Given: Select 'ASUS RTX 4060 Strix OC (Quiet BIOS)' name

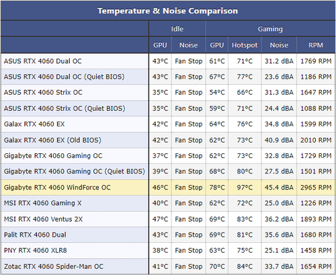Looking at the screenshot, I should (x=65, y=108).
